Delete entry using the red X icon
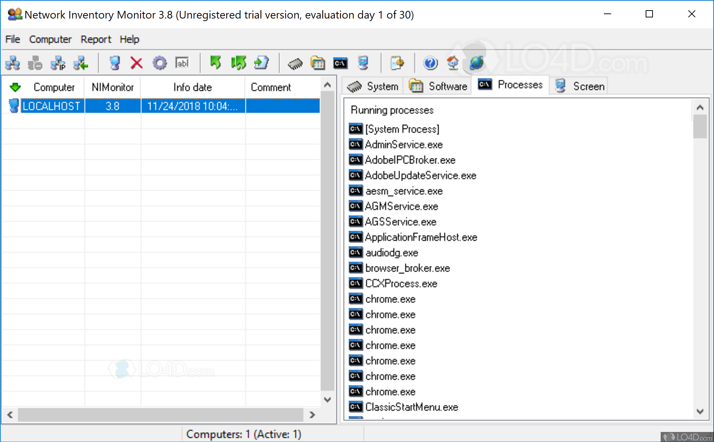 (x=136, y=63)
